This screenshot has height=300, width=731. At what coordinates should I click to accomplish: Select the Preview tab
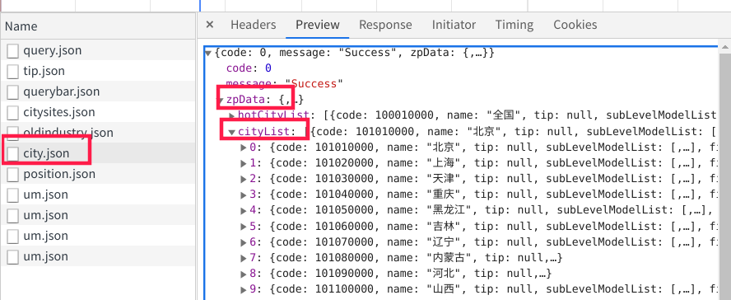point(318,25)
